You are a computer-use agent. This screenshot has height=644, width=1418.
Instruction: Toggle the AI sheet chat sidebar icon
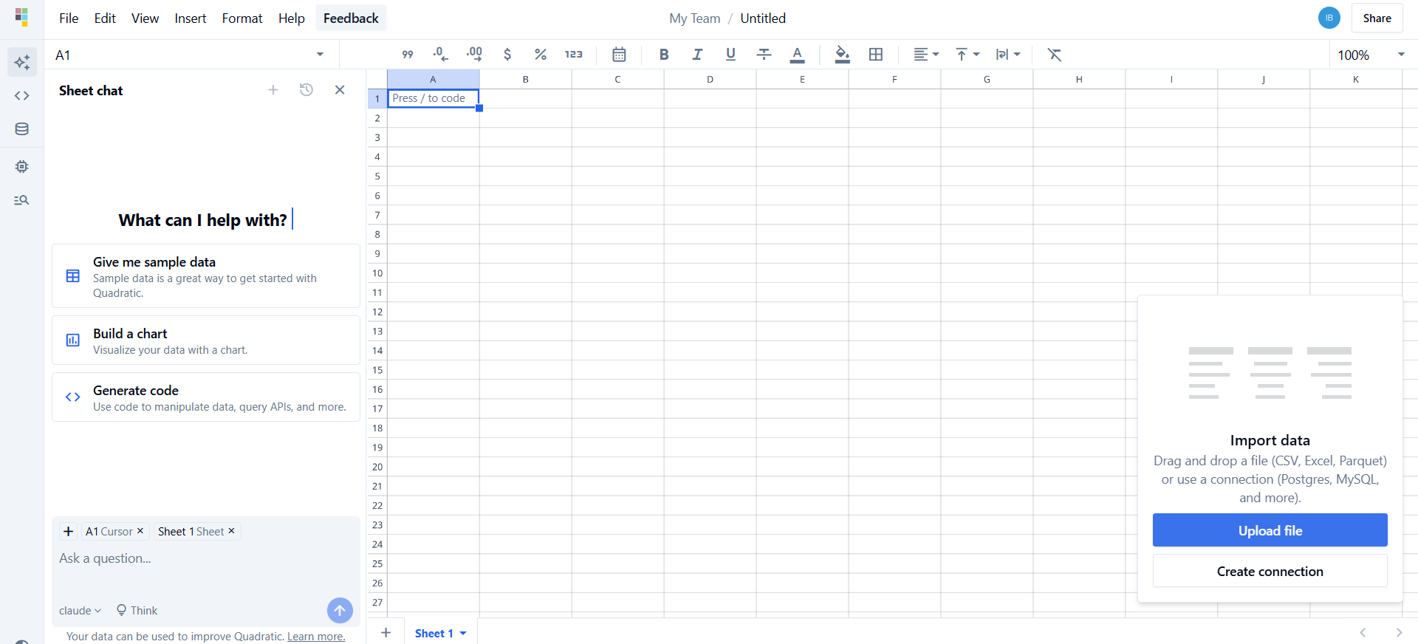point(22,62)
